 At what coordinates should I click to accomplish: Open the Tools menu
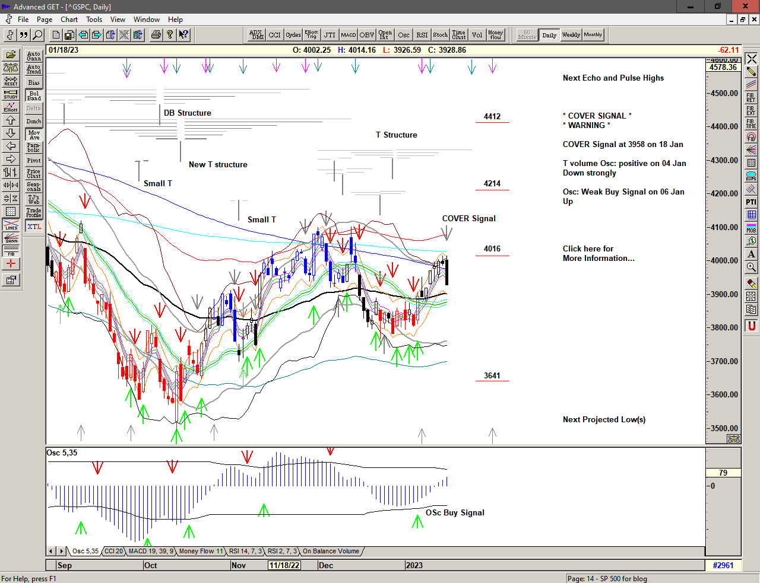pos(94,20)
